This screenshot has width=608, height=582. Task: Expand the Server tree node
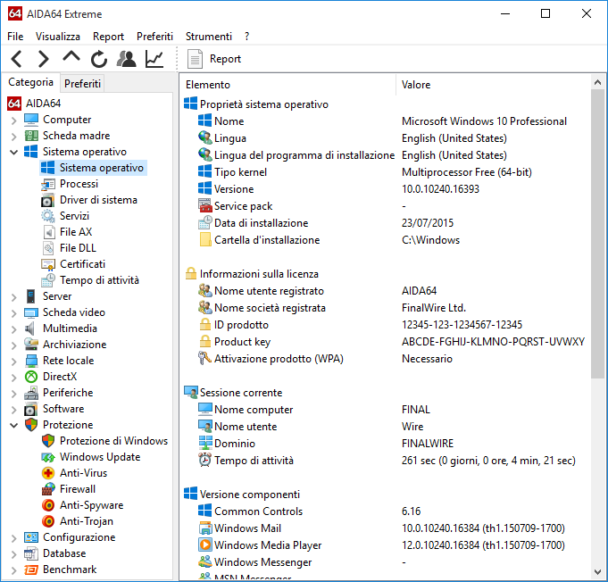[14, 297]
